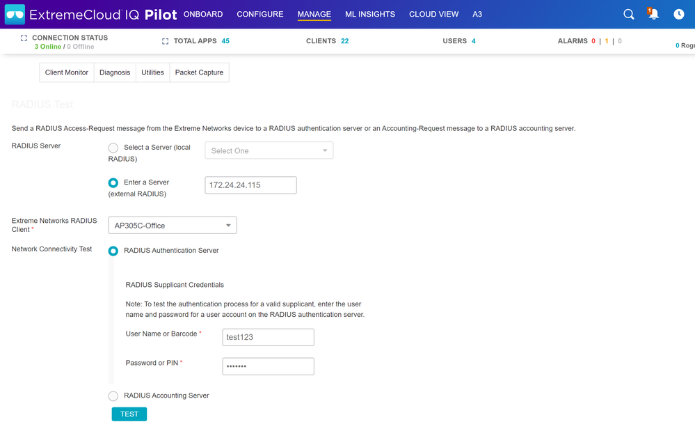
Task: Open the Packet Capture tab
Action: tap(199, 72)
